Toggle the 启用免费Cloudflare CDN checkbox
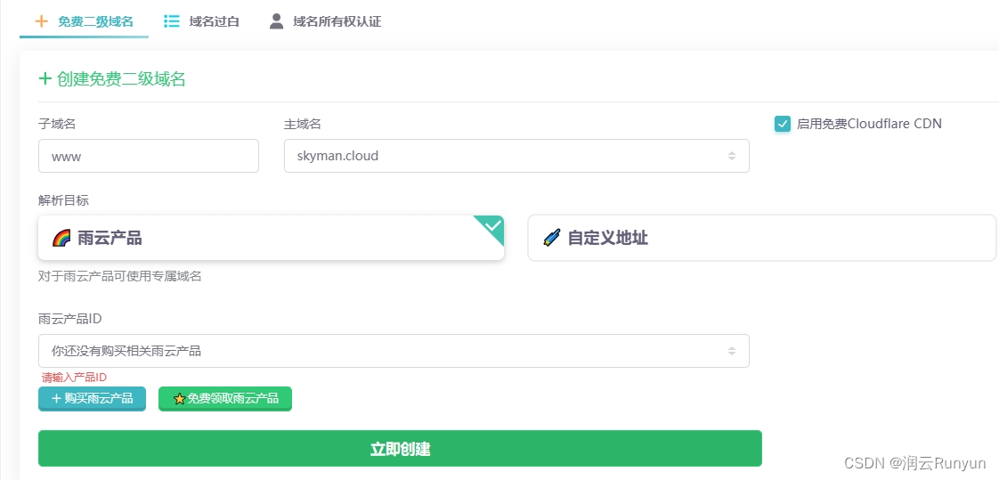 783,124
